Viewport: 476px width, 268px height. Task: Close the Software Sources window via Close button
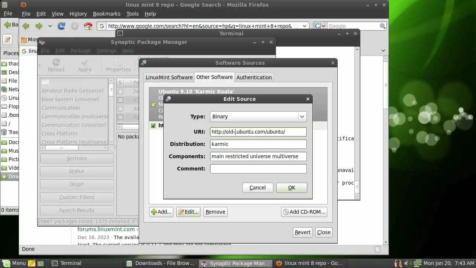324,232
